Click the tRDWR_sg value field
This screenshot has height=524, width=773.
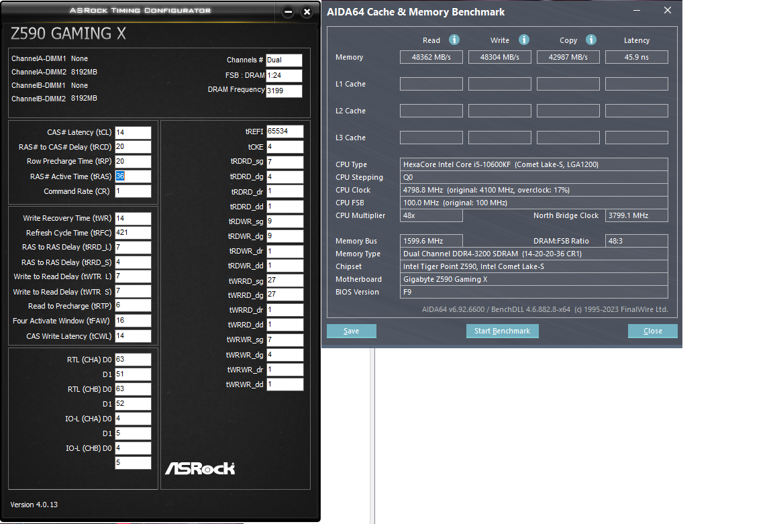point(285,221)
